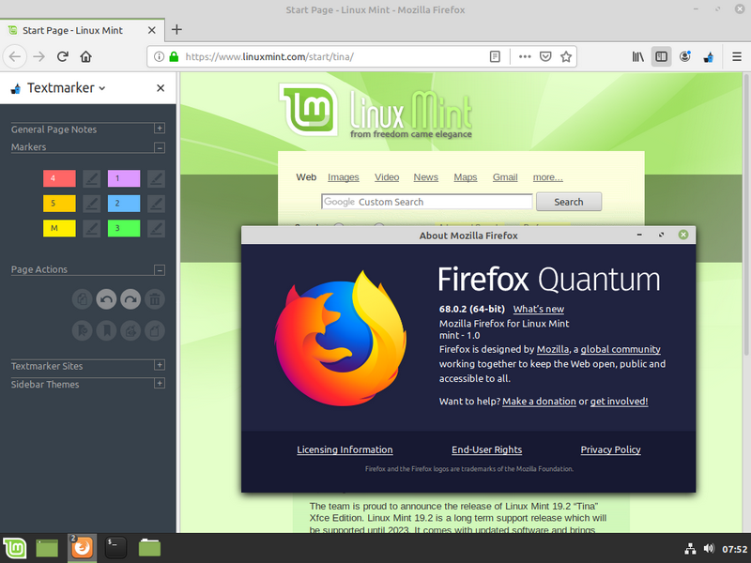Open the Firefox hamburger menu
This screenshot has height=563, width=751.
pos(737,56)
